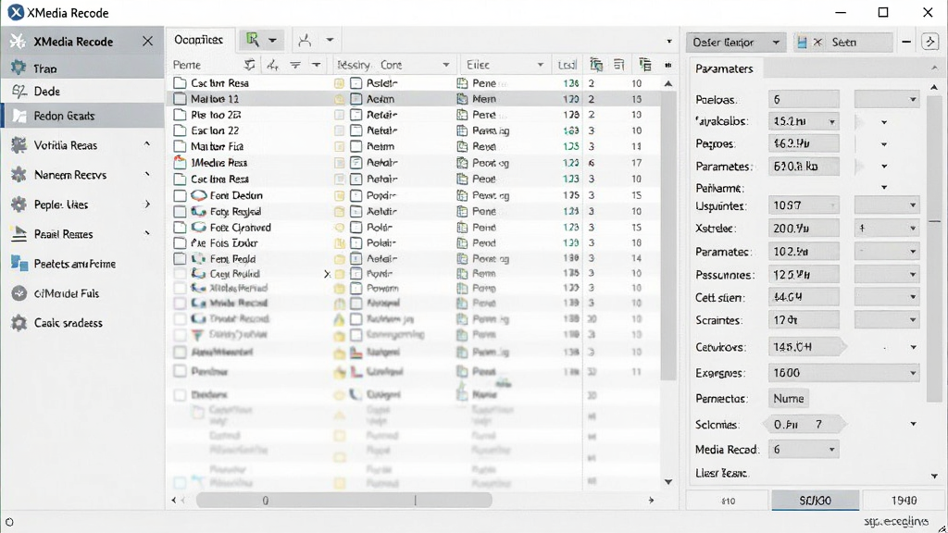Tick the checkbox beside Mailoe 12

click(180, 98)
